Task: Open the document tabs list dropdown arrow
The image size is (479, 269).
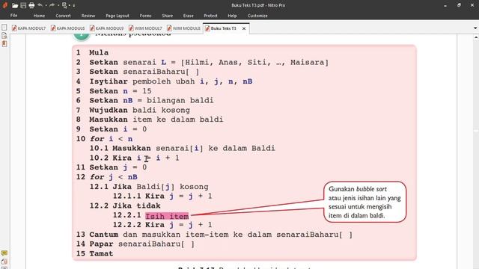Action: click(x=475, y=28)
